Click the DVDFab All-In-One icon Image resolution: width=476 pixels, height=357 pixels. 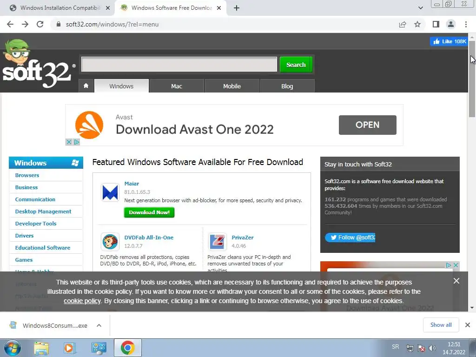pyautogui.click(x=110, y=242)
